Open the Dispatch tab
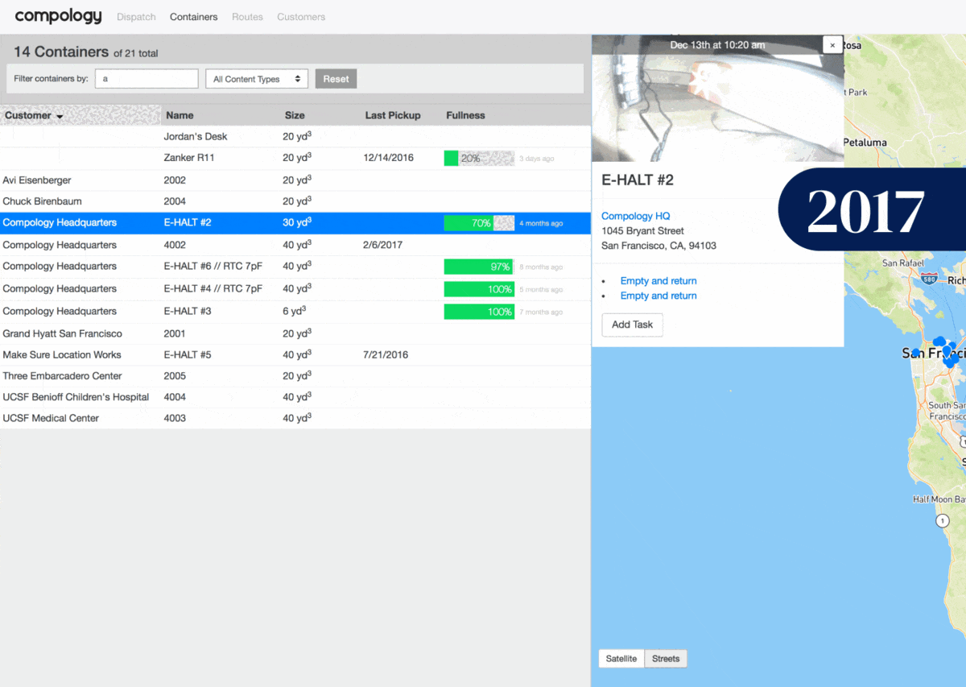This screenshot has height=687, width=966. tap(136, 17)
